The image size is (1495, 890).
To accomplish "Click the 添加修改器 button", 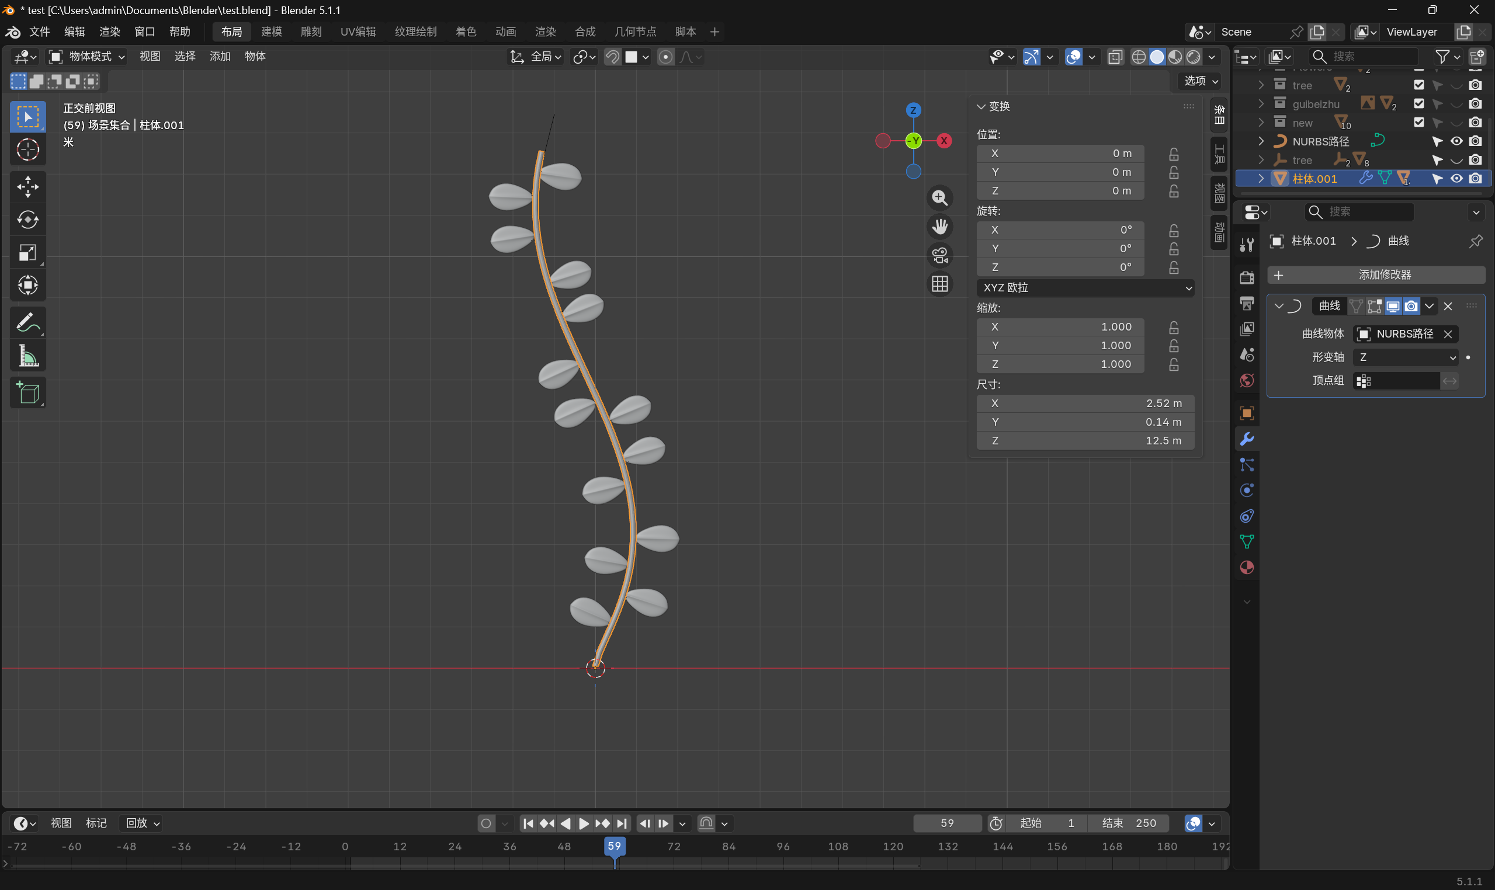I will pos(1376,275).
